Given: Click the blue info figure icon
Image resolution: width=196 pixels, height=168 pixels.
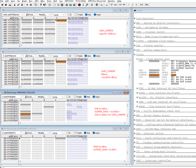Looking at the screenshot, I should (x=83, y=5).
